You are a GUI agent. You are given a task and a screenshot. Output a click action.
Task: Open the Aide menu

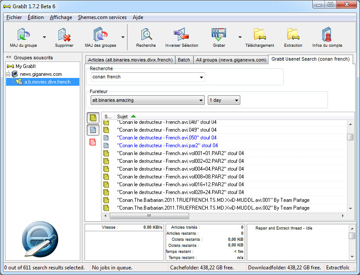coord(138,17)
